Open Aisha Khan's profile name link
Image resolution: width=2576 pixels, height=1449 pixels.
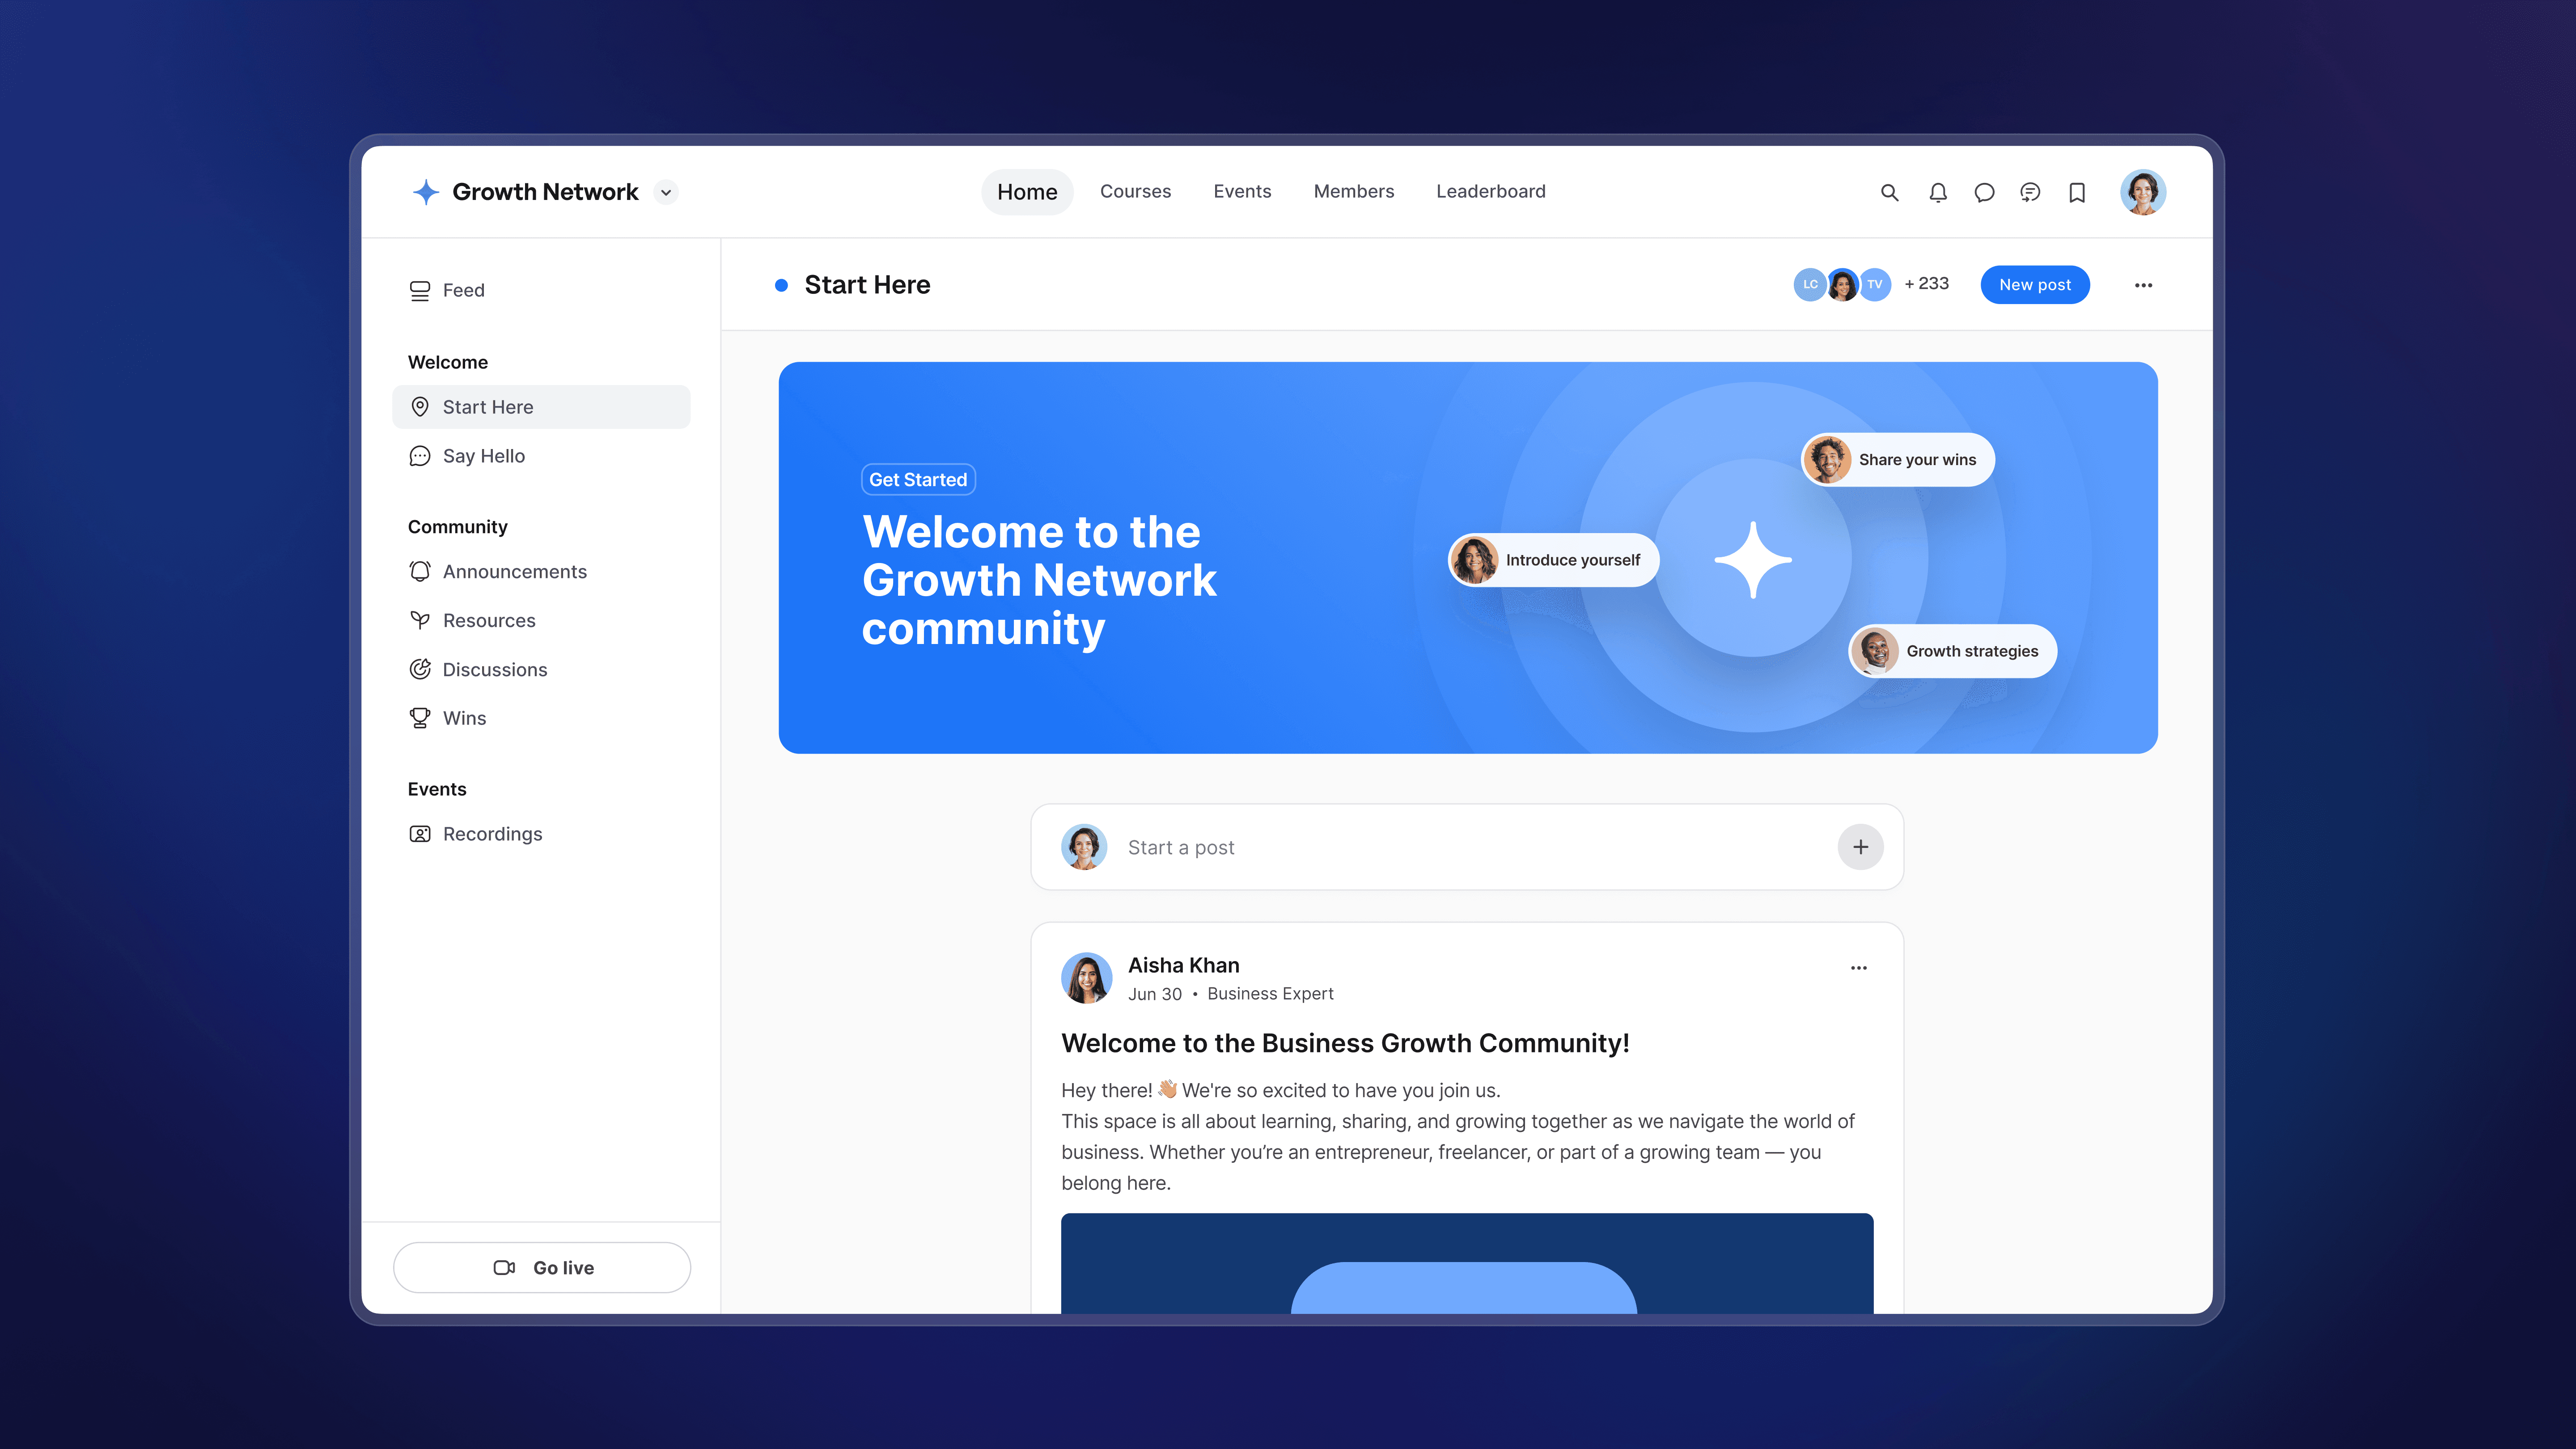click(1183, 965)
